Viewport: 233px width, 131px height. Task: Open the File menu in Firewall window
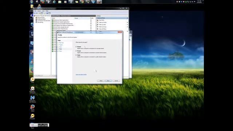tap(35, 11)
